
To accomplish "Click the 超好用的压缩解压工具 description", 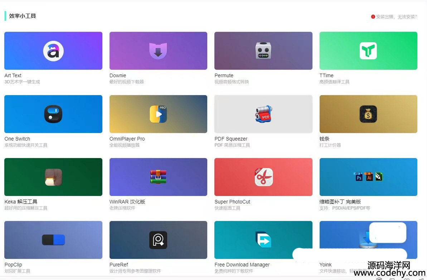I will [26, 208].
